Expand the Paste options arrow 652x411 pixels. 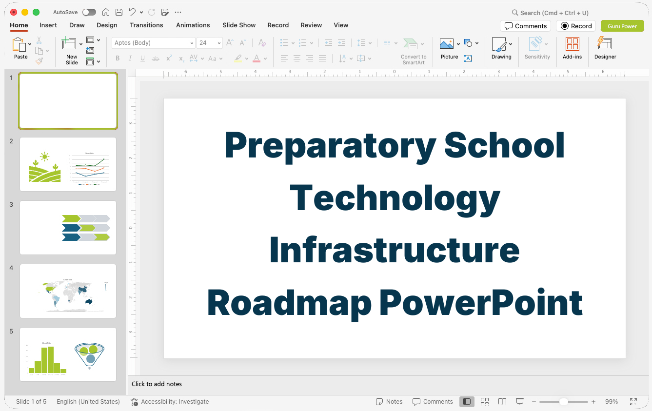30,44
